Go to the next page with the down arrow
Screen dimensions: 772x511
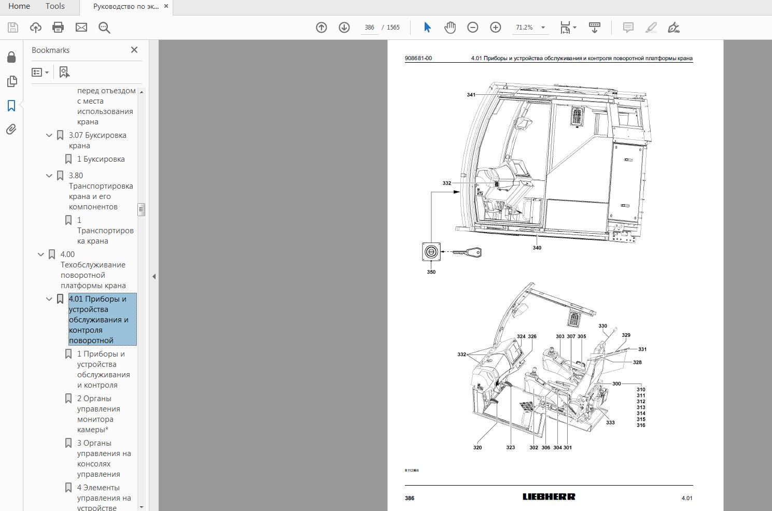pos(344,27)
